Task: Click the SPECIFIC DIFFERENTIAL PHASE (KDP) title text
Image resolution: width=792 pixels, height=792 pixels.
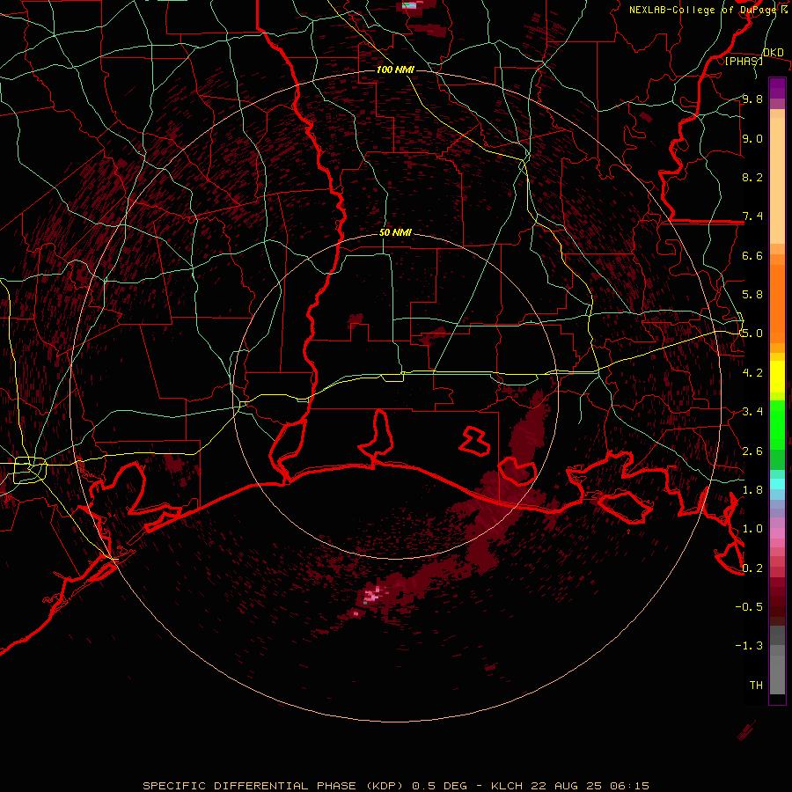Action: 273,786
